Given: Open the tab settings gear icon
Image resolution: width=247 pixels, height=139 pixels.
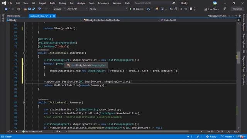Looking at the screenshot, I should pos(240,16).
